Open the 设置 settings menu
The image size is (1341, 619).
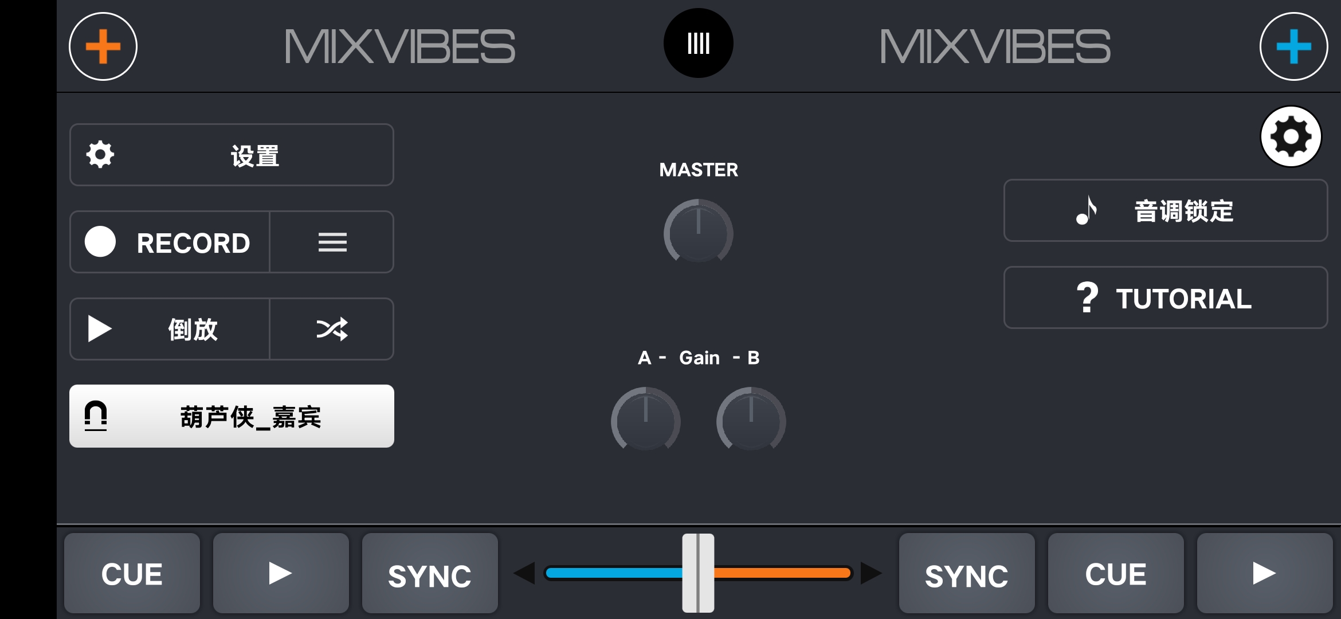pos(232,155)
